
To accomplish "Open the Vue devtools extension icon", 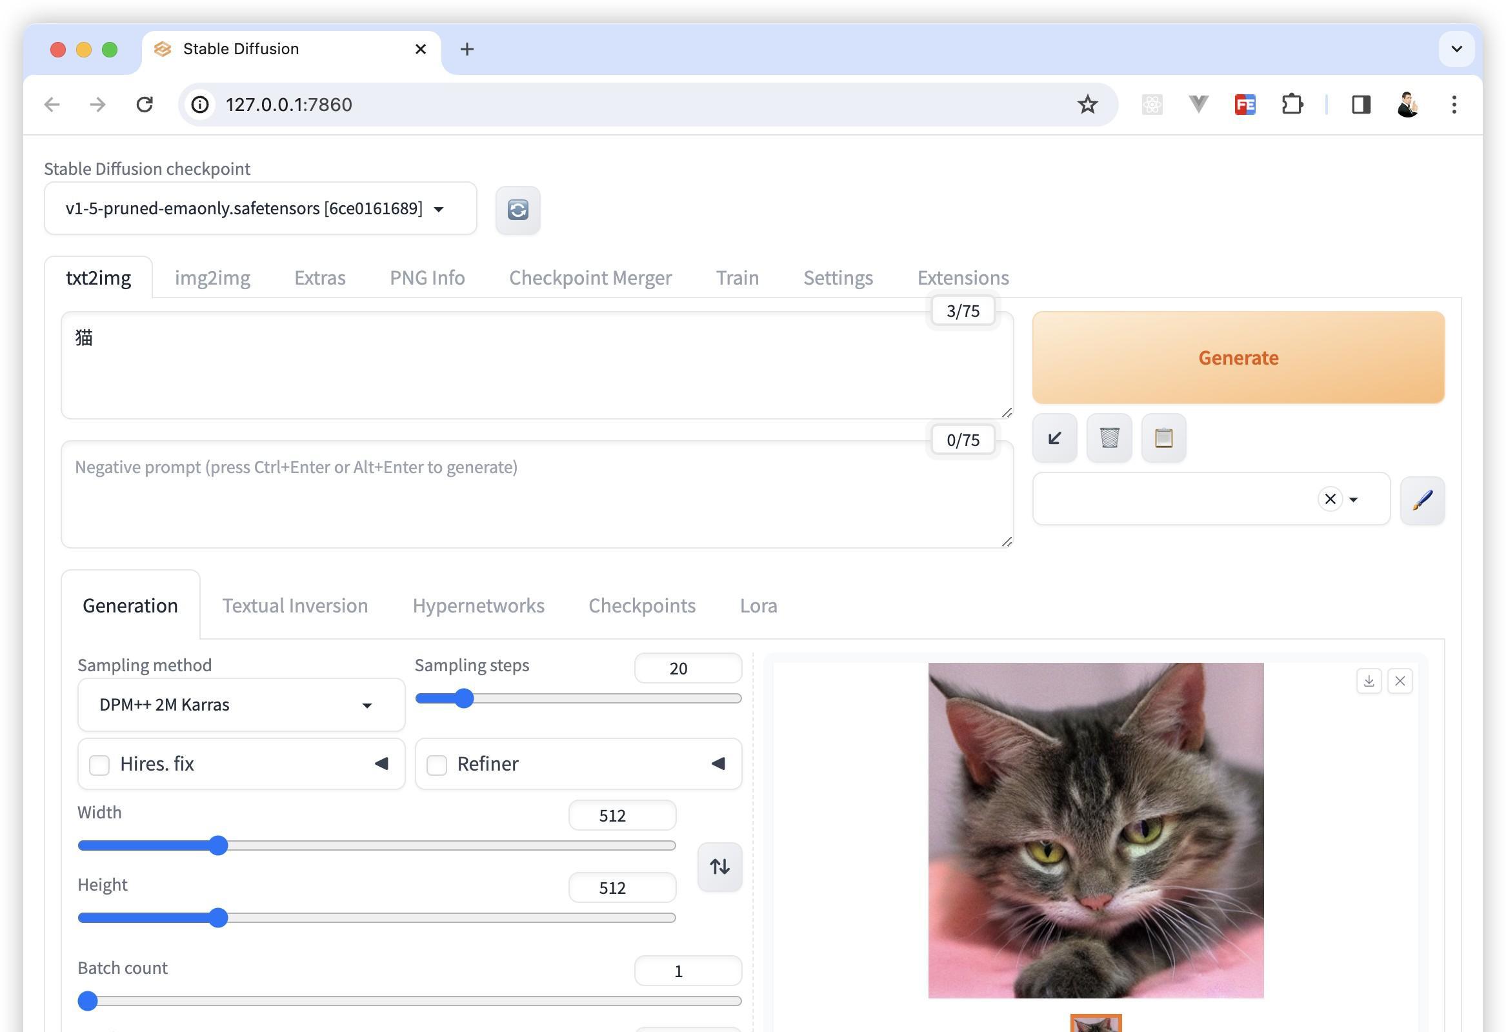I will tap(1198, 105).
